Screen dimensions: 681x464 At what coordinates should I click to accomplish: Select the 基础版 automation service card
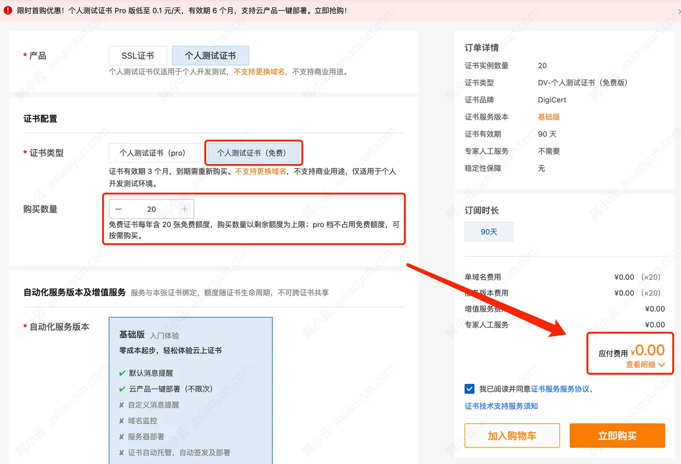pyautogui.click(x=191, y=391)
